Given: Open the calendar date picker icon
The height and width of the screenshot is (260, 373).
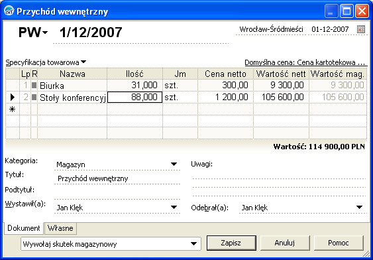Looking at the screenshot, I should click(x=361, y=29).
